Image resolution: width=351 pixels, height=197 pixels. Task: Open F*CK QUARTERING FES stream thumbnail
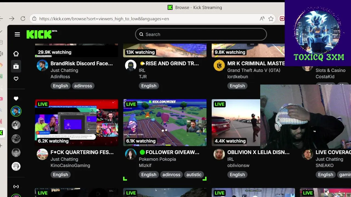pos(77,123)
